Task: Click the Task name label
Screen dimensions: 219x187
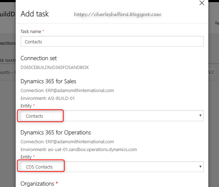Action: pyautogui.click(x=31, y=32)
